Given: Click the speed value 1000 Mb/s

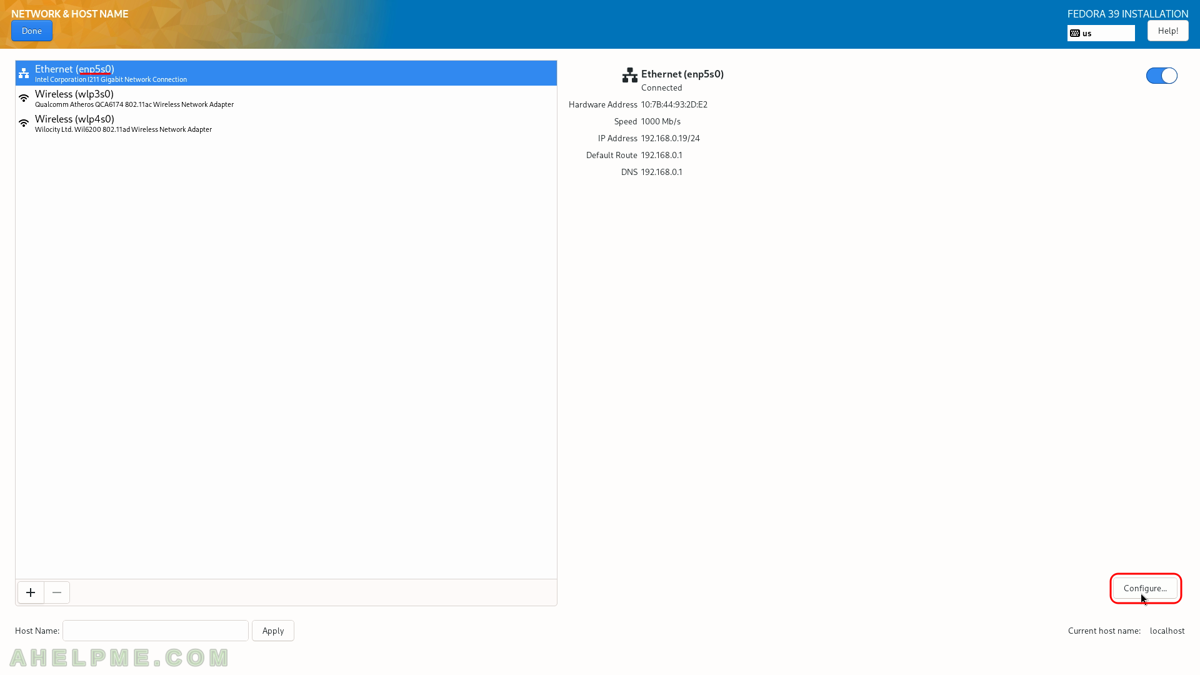Looking at the screenshot, I should [x=661, y=121].
